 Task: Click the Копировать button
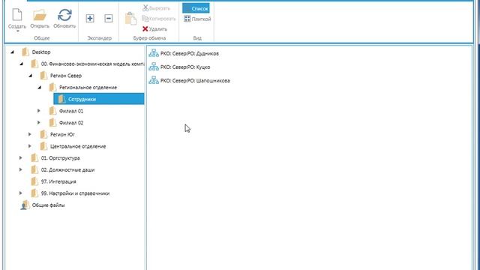coord(158,19)
